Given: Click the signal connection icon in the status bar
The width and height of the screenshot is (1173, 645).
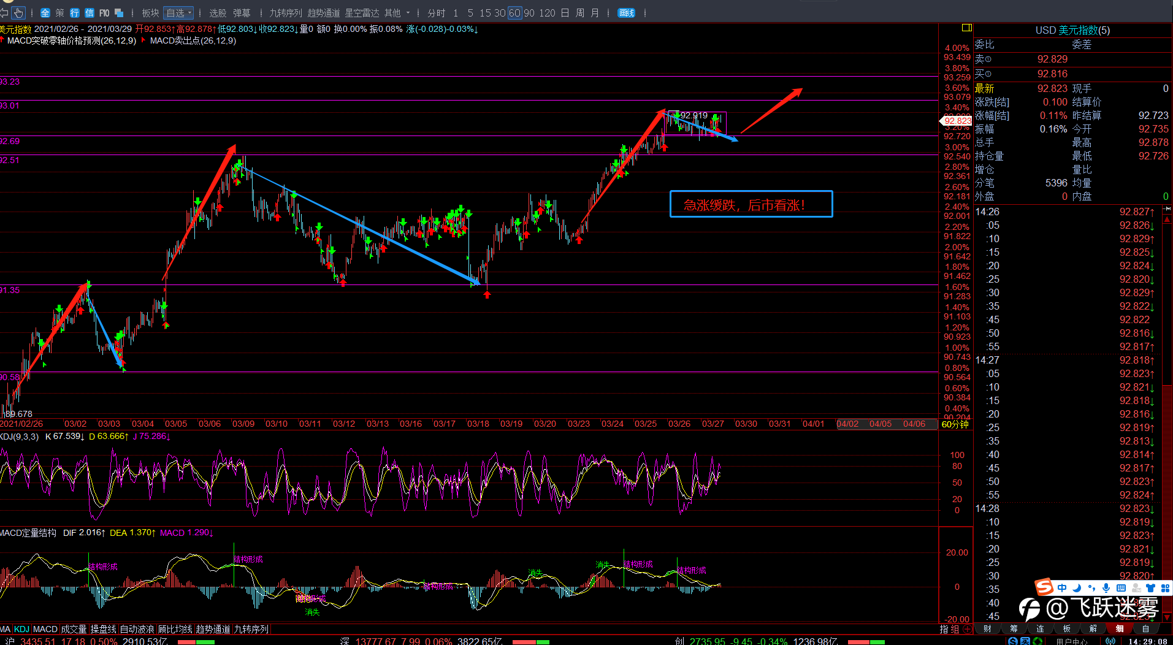Looking at the screenshot, I should pyautogui.click(x=1110, y=641).
